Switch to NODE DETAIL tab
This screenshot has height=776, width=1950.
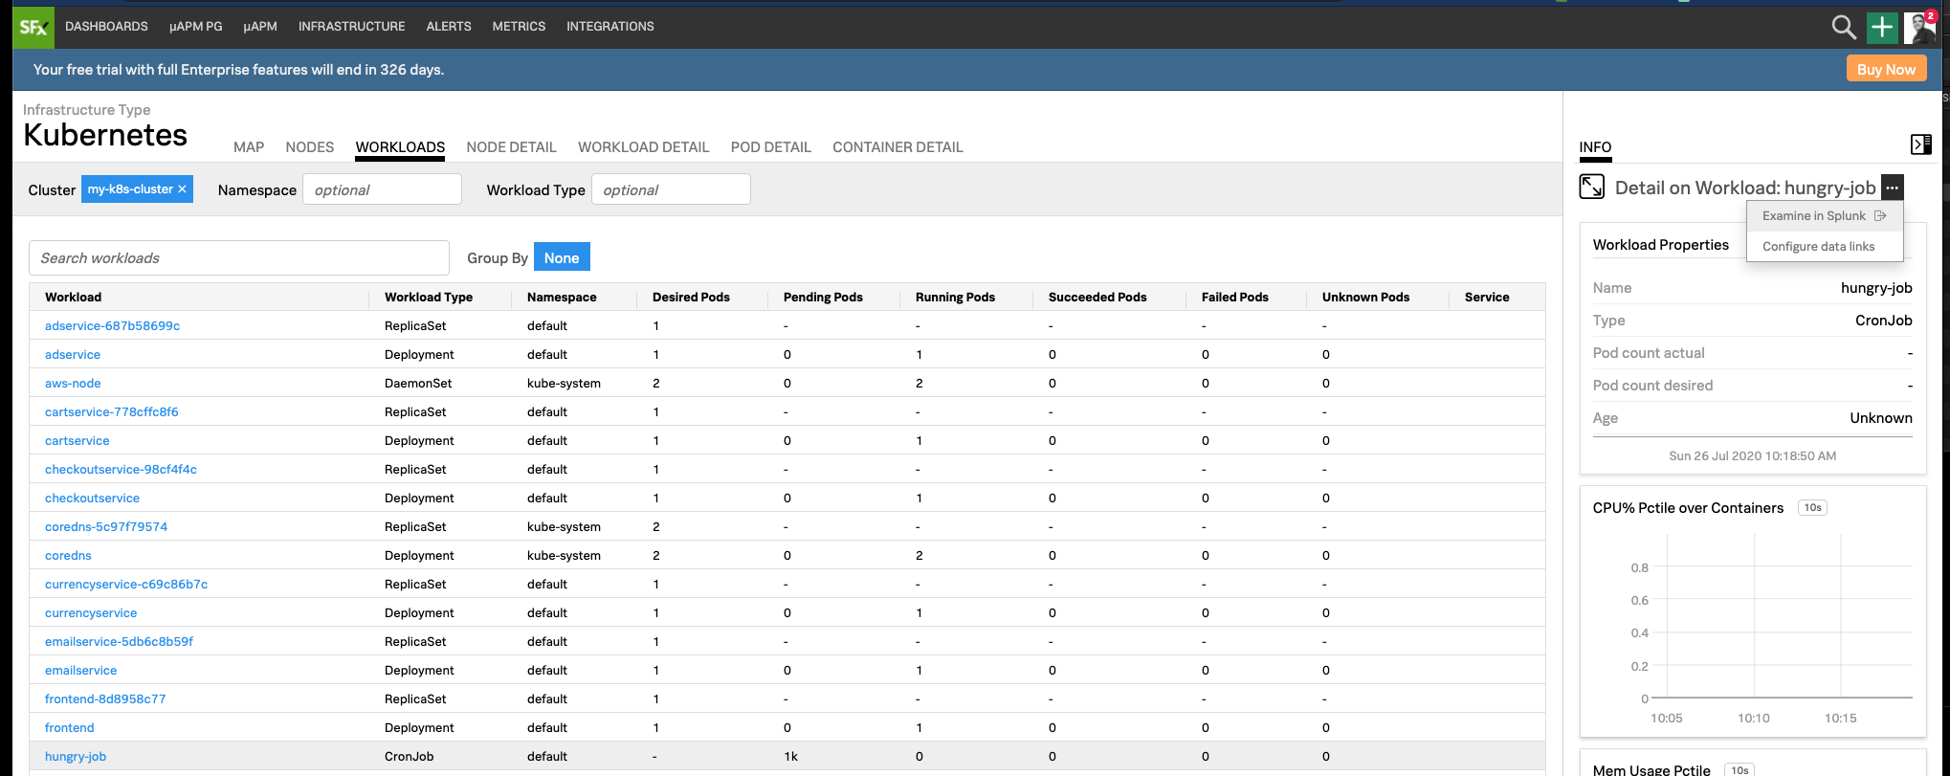(x=511, y=147)
